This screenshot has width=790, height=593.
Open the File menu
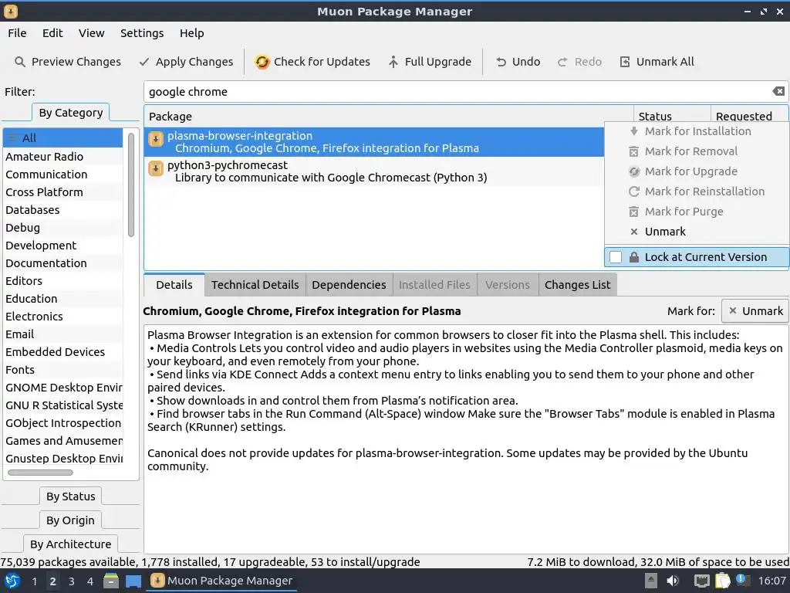click(17, 33)
